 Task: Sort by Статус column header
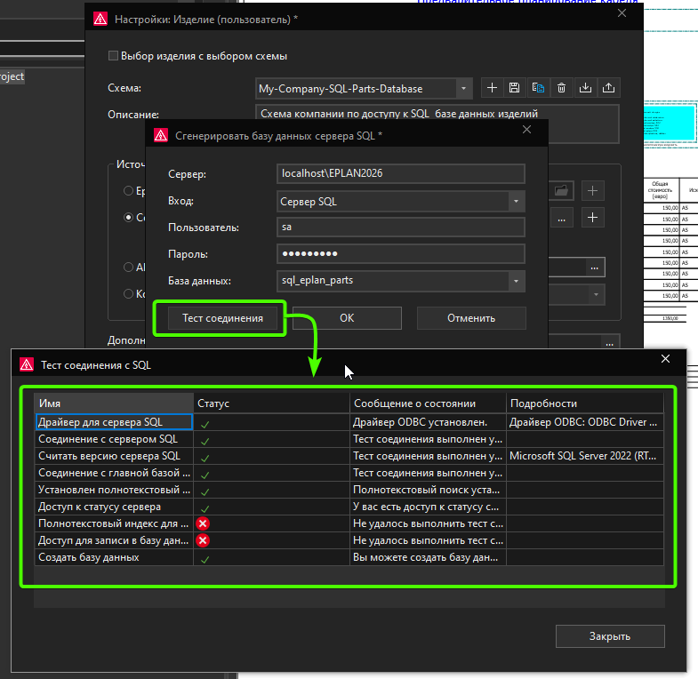271,403
